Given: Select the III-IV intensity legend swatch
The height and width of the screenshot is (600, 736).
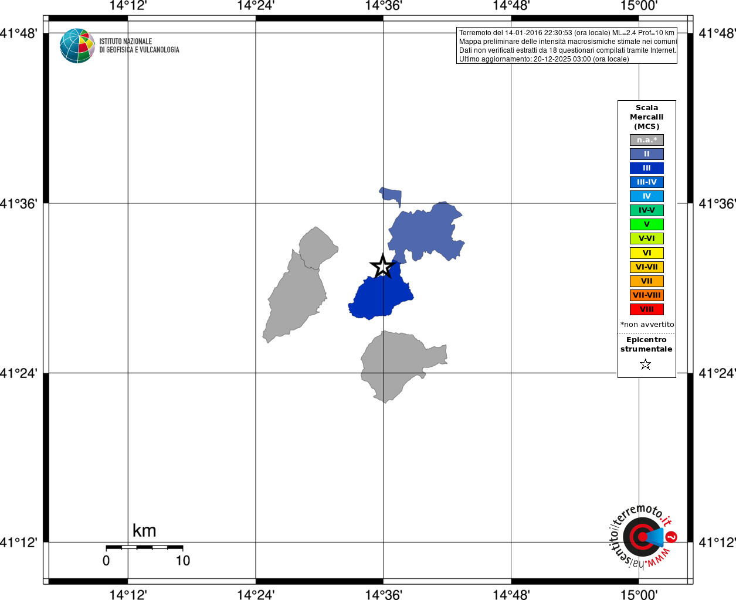Looking at the screenshot, I should [x=647, y=182].
